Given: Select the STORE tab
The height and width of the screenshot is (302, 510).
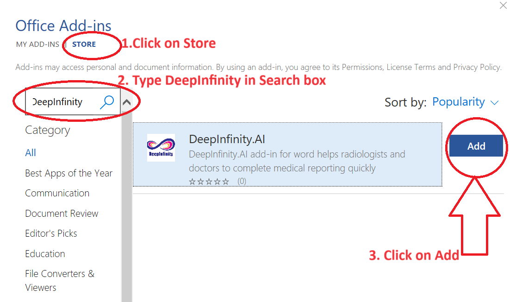Looking at the screenshot, I should 84,44.
